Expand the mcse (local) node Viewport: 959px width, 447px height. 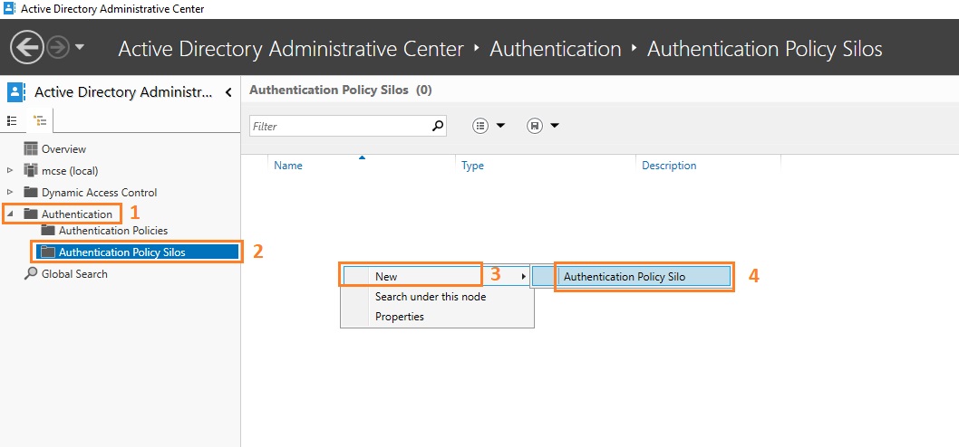click(x=9, y=170)
